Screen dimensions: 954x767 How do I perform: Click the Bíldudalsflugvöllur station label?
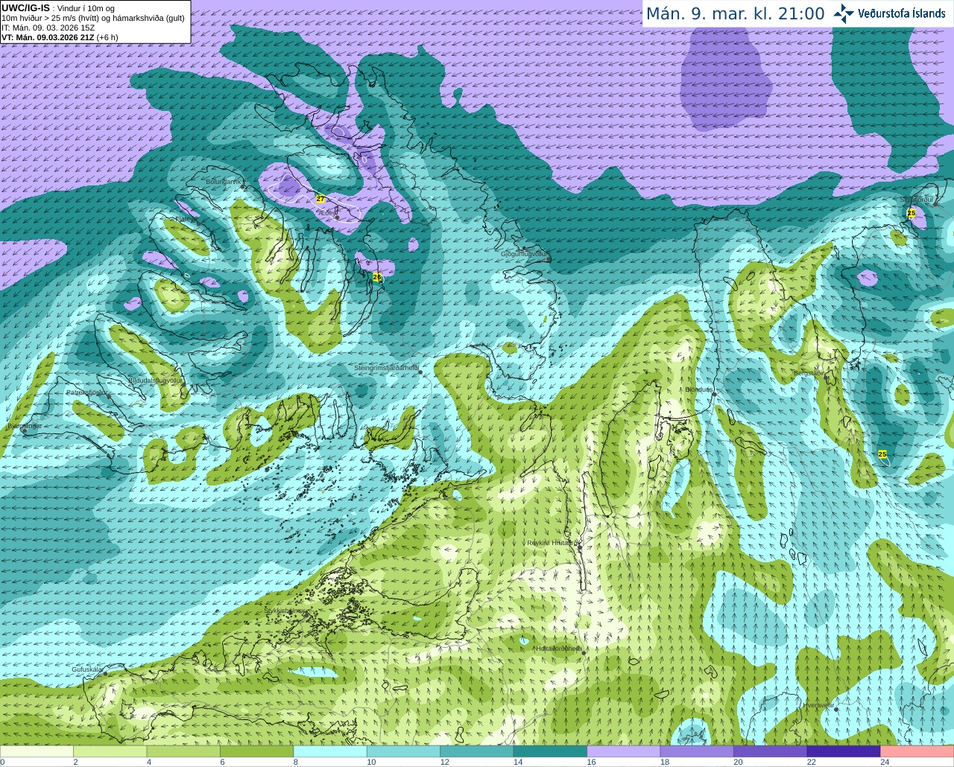coord(155,380)
